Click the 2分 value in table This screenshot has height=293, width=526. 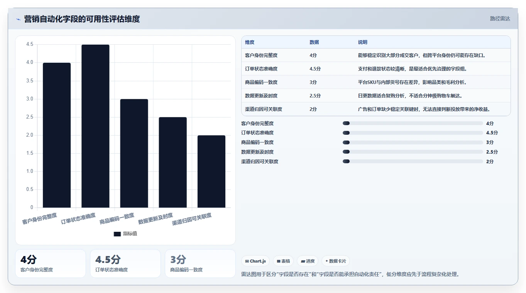313,109
